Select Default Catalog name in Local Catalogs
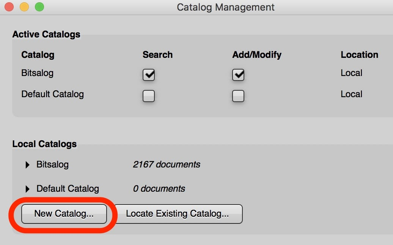 (68, 189)
